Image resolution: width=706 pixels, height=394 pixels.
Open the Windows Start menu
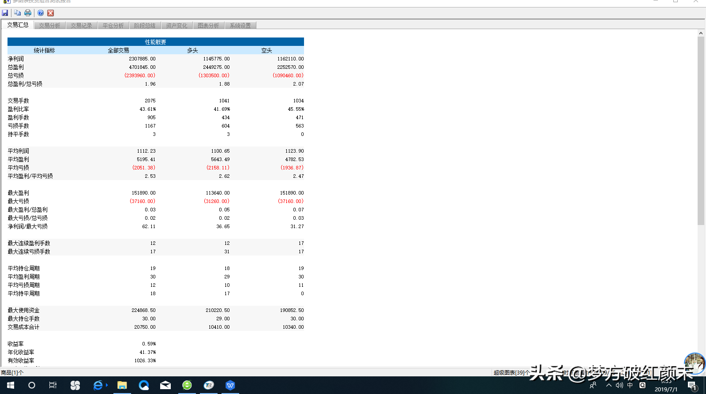[x=11, y=385]
